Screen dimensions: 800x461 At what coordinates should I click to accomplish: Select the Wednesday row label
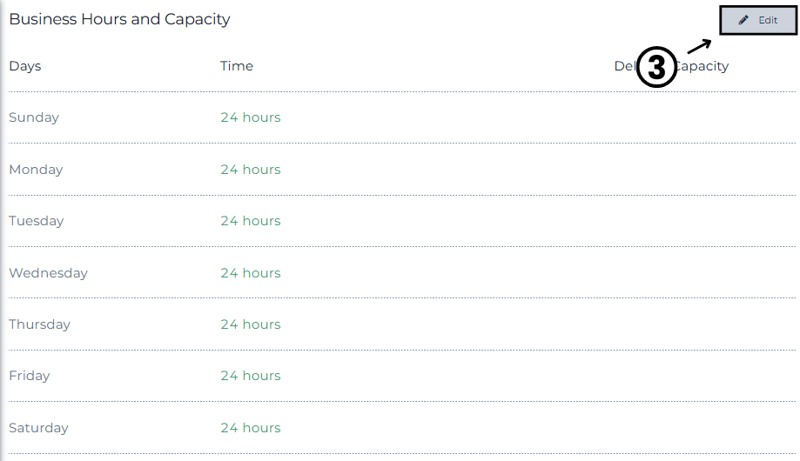click(x=49, y=273)
